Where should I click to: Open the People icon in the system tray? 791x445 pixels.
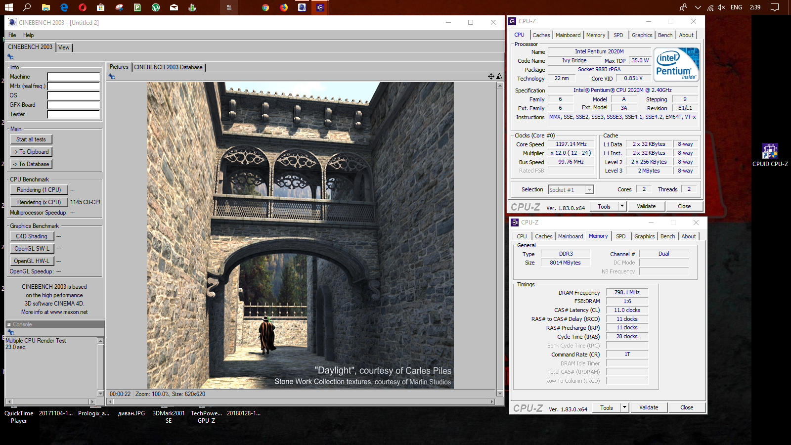click(683, 7)
